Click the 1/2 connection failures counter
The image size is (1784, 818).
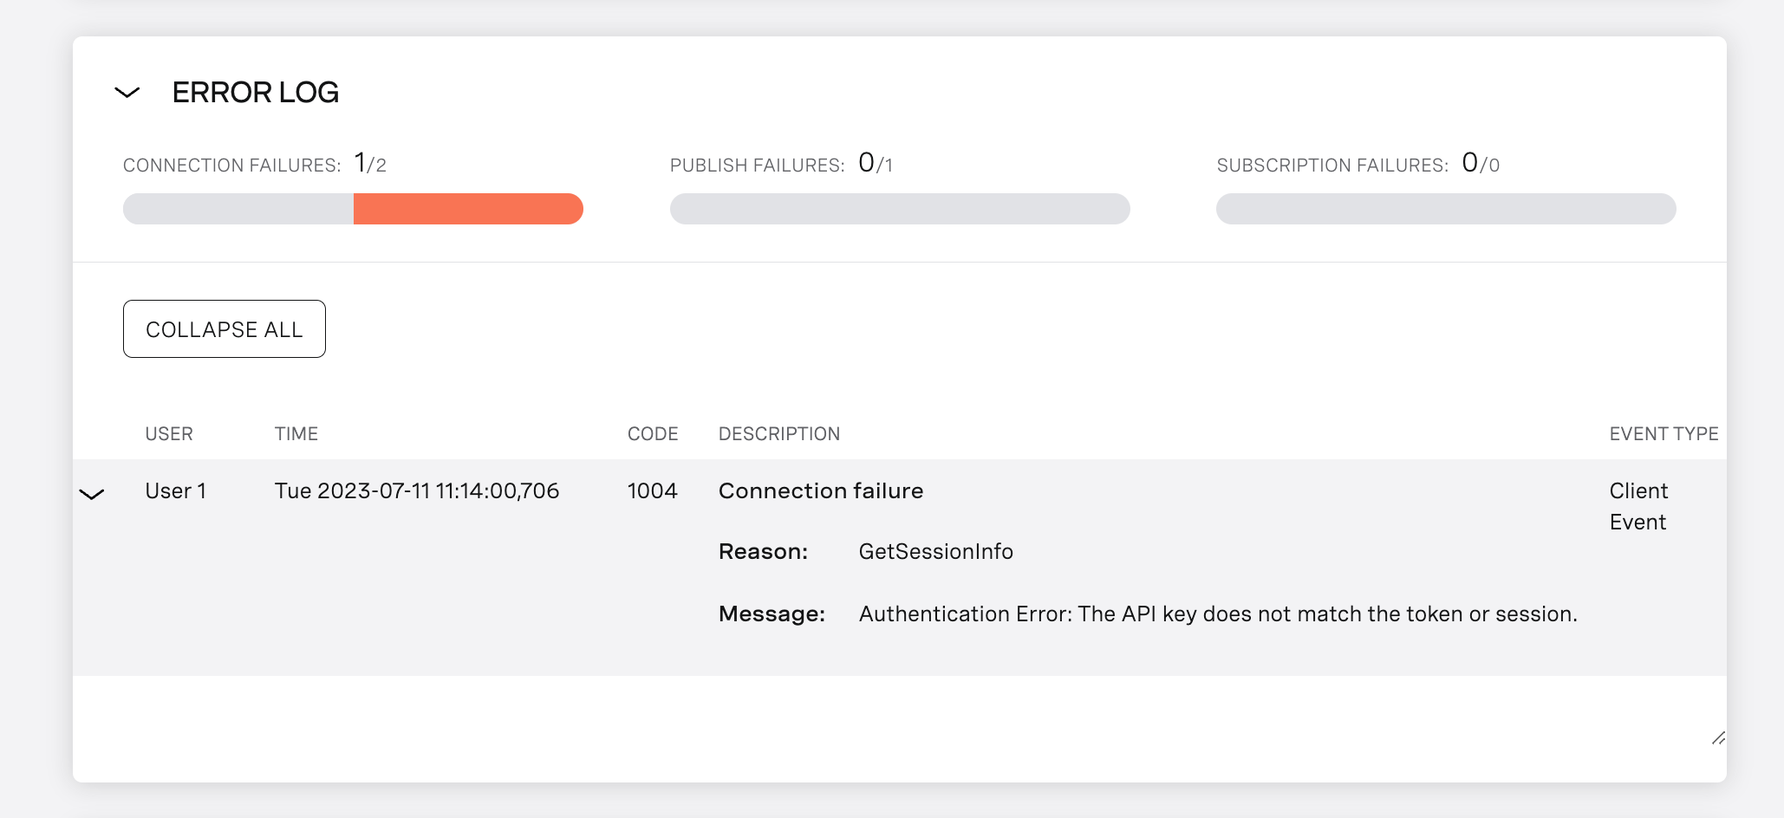pyautogui.click(x=368, y=163)
